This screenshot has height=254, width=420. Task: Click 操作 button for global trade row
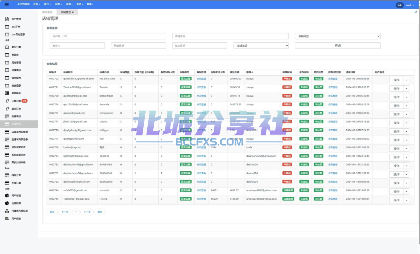tap(397, 97)
